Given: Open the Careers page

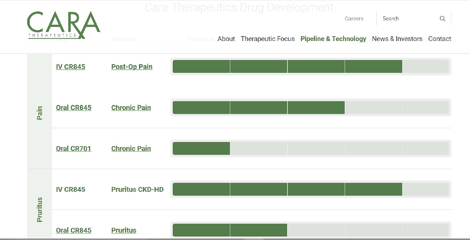Looking at the screenshot, I should point(354,18).
